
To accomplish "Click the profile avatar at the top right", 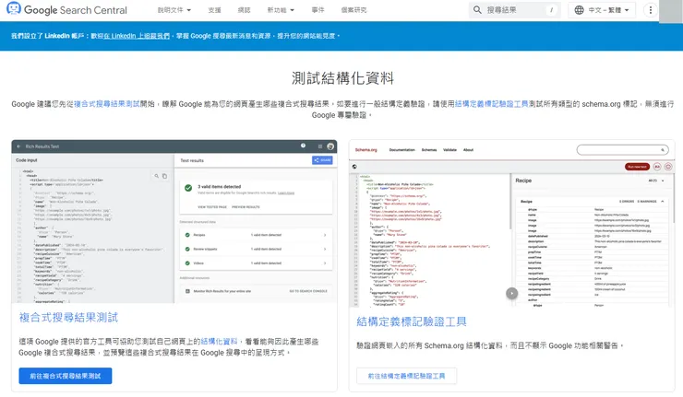I will point(671,11).
